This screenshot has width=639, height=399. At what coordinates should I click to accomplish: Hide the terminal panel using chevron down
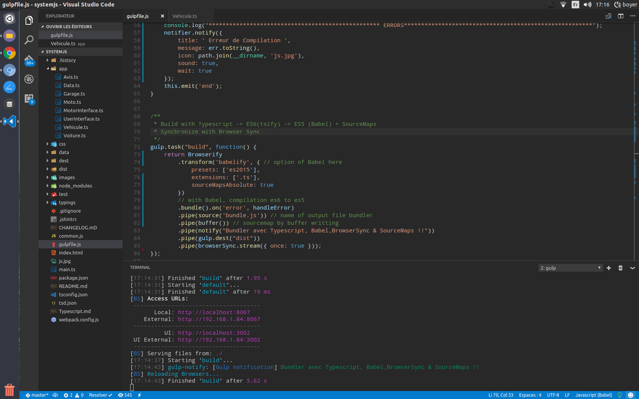click(x=632, y=268)
